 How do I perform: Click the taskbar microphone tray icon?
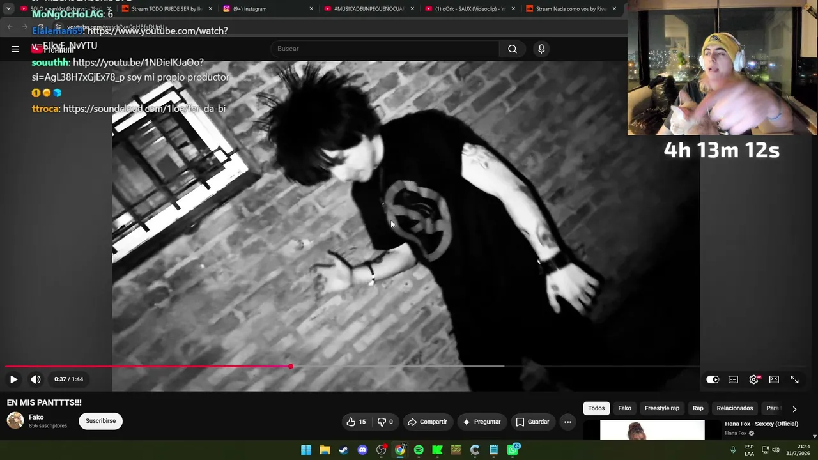pos(733,450)
